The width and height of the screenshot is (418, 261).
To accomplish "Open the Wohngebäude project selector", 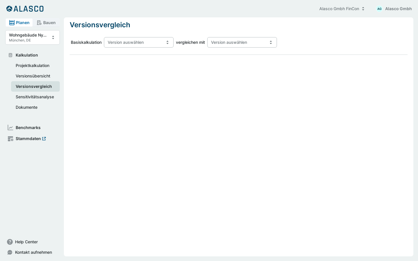I will coord(33,37).
